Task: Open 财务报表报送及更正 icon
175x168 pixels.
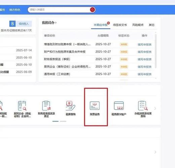Action: (x=46, y=109)
